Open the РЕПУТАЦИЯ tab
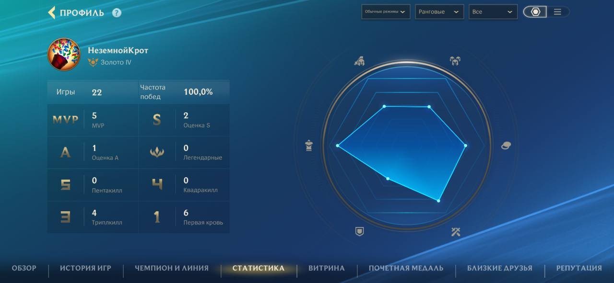The width and height of the screenshot is (614, 283). click(x=579, y=268)
